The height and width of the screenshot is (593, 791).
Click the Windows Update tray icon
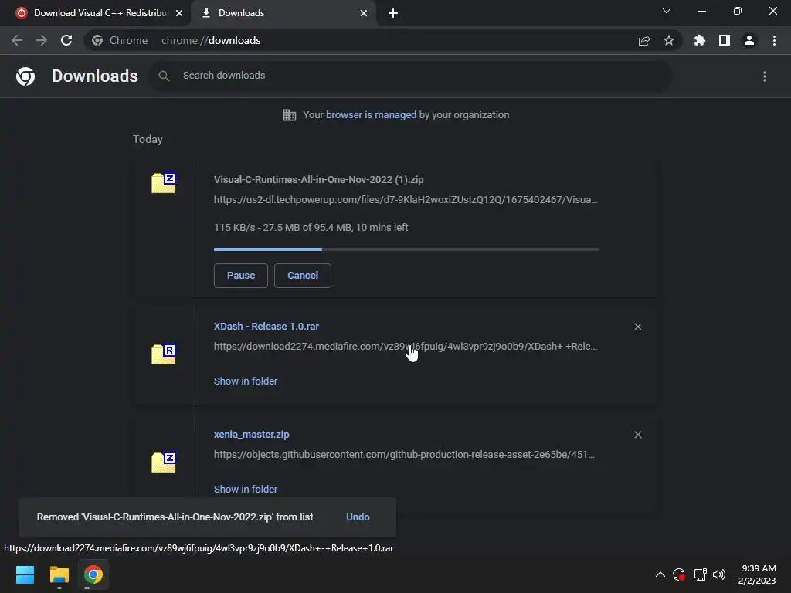tap(679, 574)
